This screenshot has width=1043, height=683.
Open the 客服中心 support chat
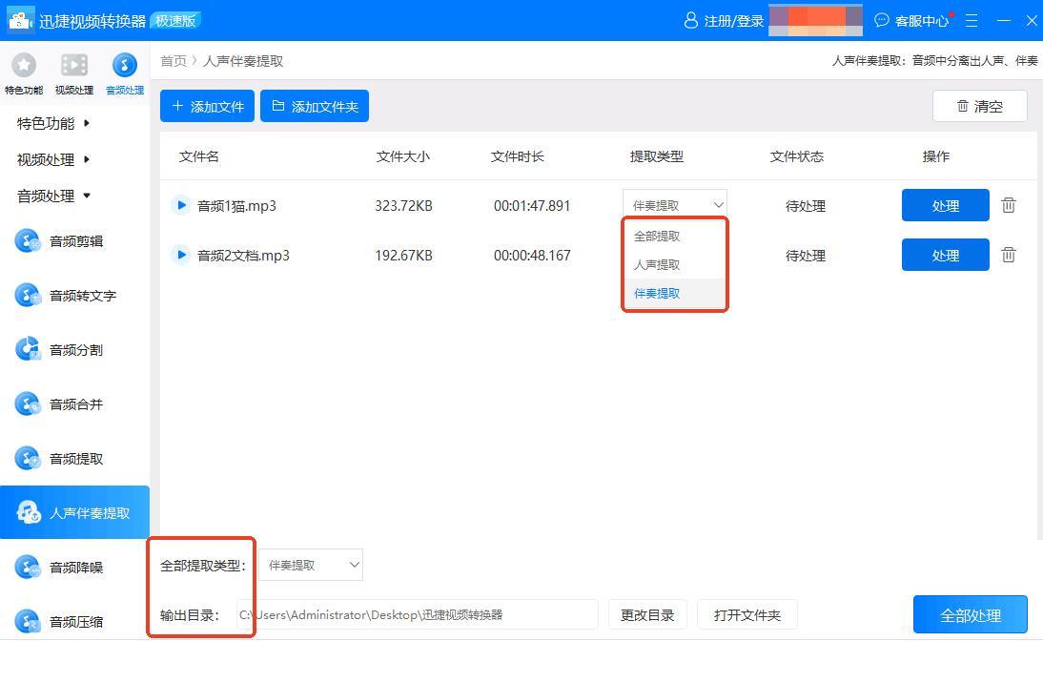tap(911, 20)
